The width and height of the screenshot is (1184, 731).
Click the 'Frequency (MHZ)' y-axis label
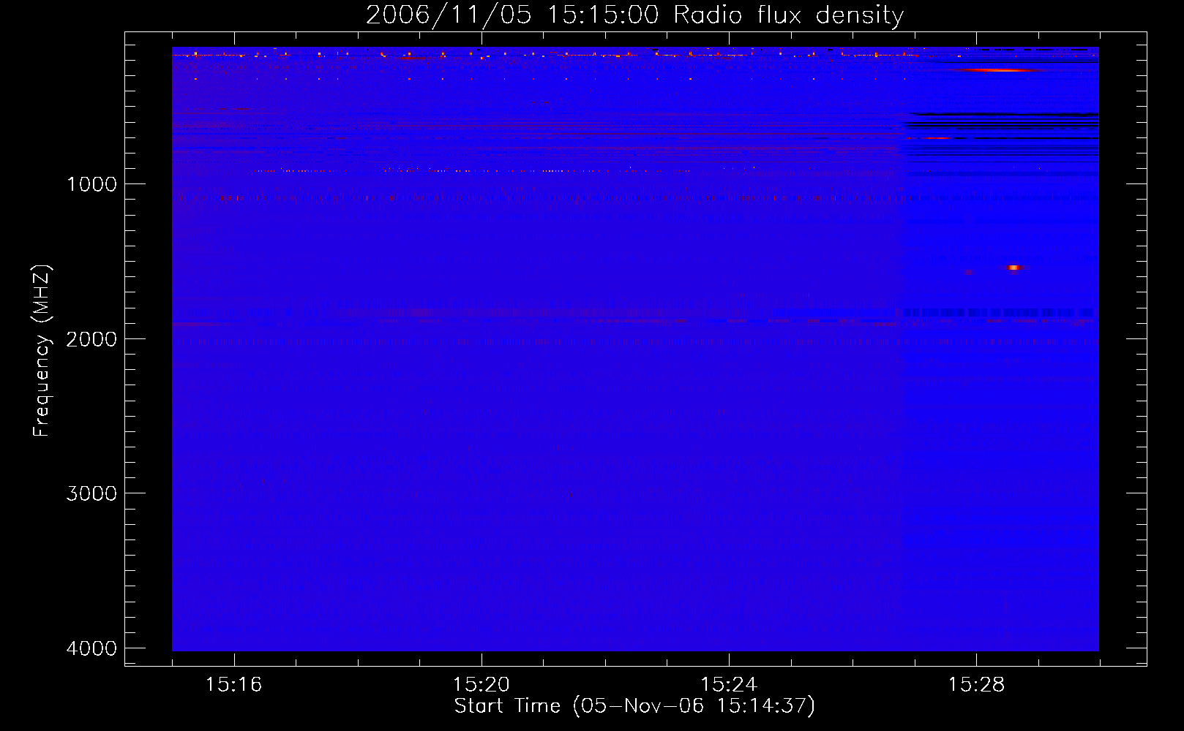(x=42, y=351)
